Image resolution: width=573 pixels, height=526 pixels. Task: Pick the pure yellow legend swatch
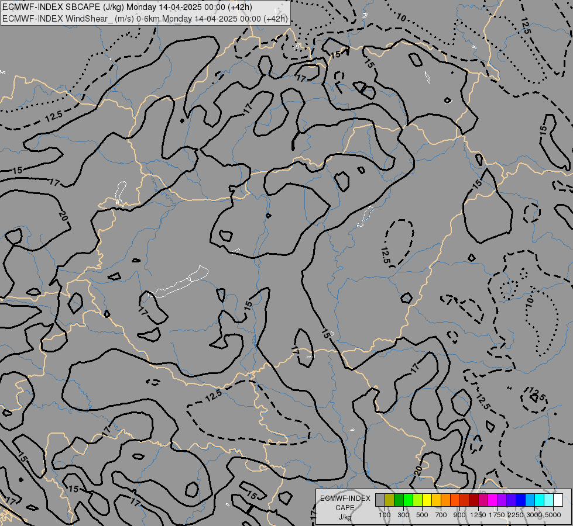(x=427, y=500)
